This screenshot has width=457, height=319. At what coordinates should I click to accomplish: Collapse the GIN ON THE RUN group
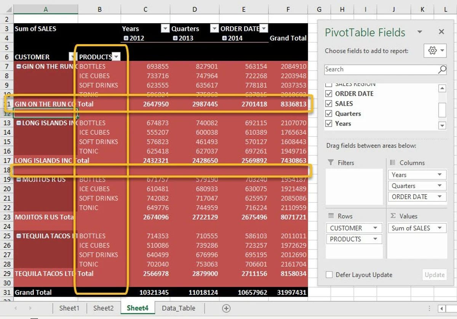pyautogui.click(x=18, y=67)
